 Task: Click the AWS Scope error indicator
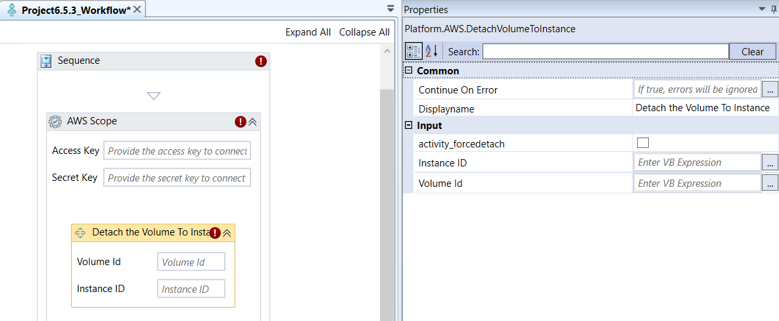click(241, 122)
